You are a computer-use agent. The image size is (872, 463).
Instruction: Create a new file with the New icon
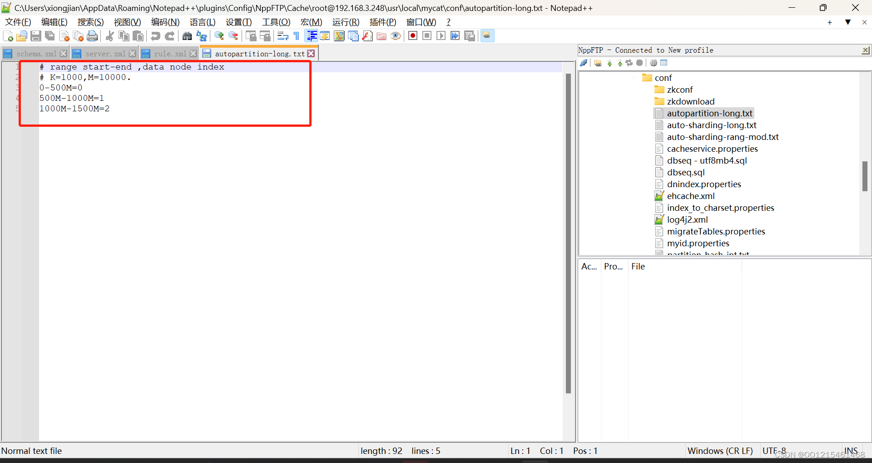(x=8, y=36)
